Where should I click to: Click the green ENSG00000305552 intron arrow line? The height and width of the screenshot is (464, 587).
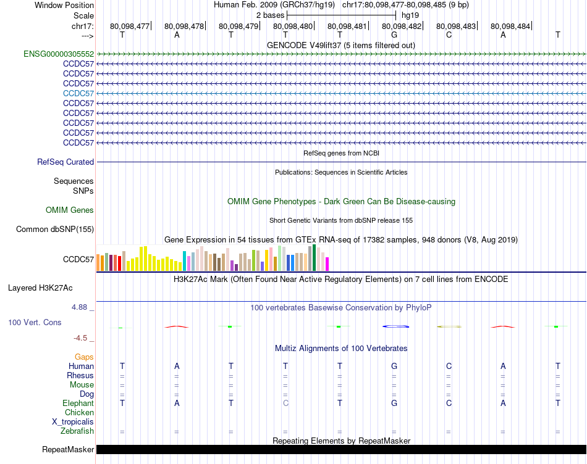tap(341, 54)
